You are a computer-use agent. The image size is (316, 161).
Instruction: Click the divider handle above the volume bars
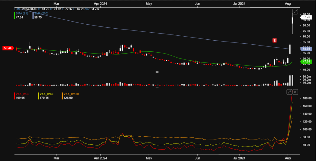(x=157, y=72)
